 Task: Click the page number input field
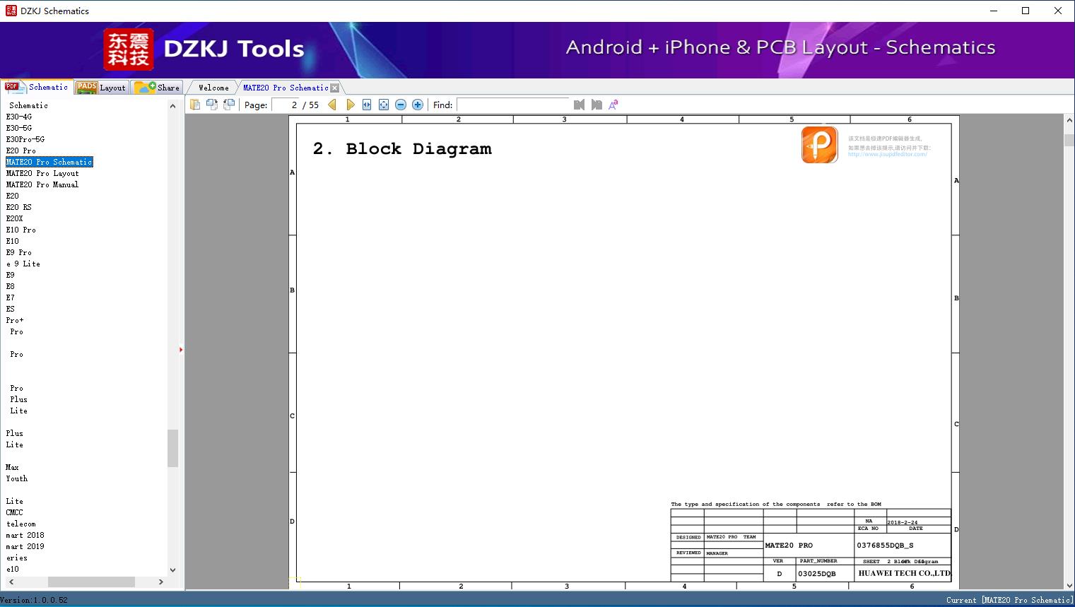pyautogui.click(x=286, y=105)
